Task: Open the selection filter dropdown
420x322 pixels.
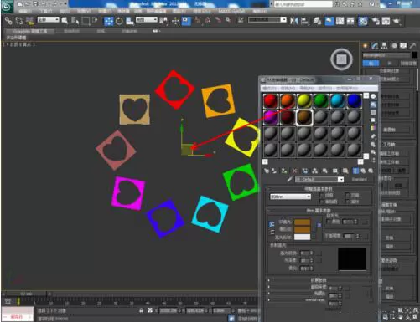Action: coord(48,20)
